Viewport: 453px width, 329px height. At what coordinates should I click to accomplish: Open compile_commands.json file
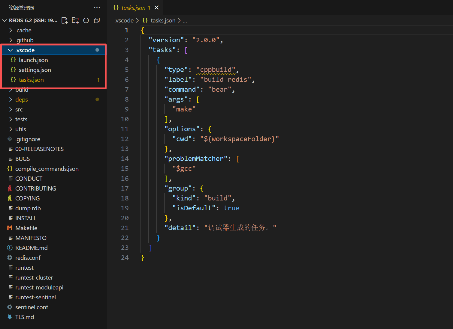point(53,169)
